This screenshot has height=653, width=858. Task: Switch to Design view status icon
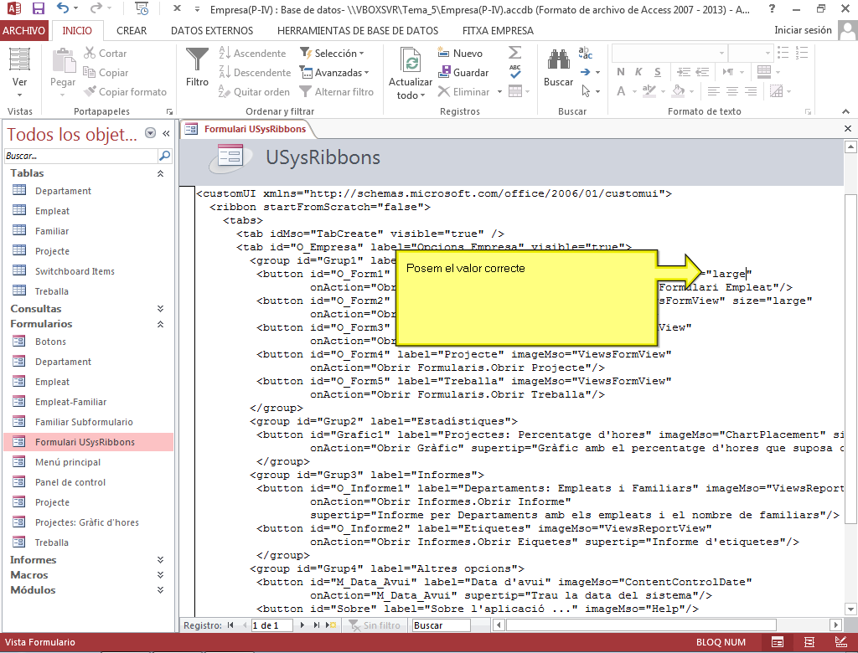pos(840,642)
